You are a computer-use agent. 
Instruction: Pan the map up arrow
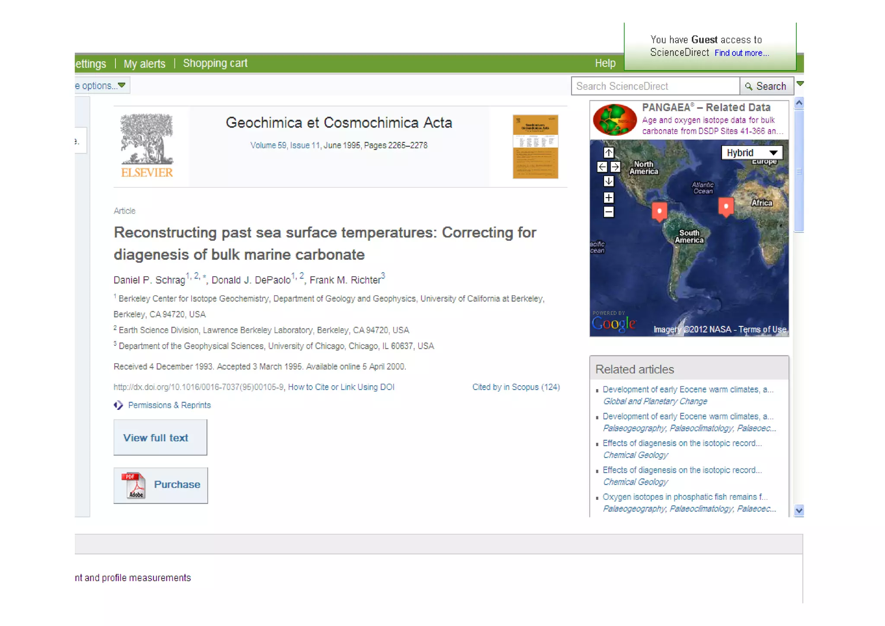pos(608,153)
